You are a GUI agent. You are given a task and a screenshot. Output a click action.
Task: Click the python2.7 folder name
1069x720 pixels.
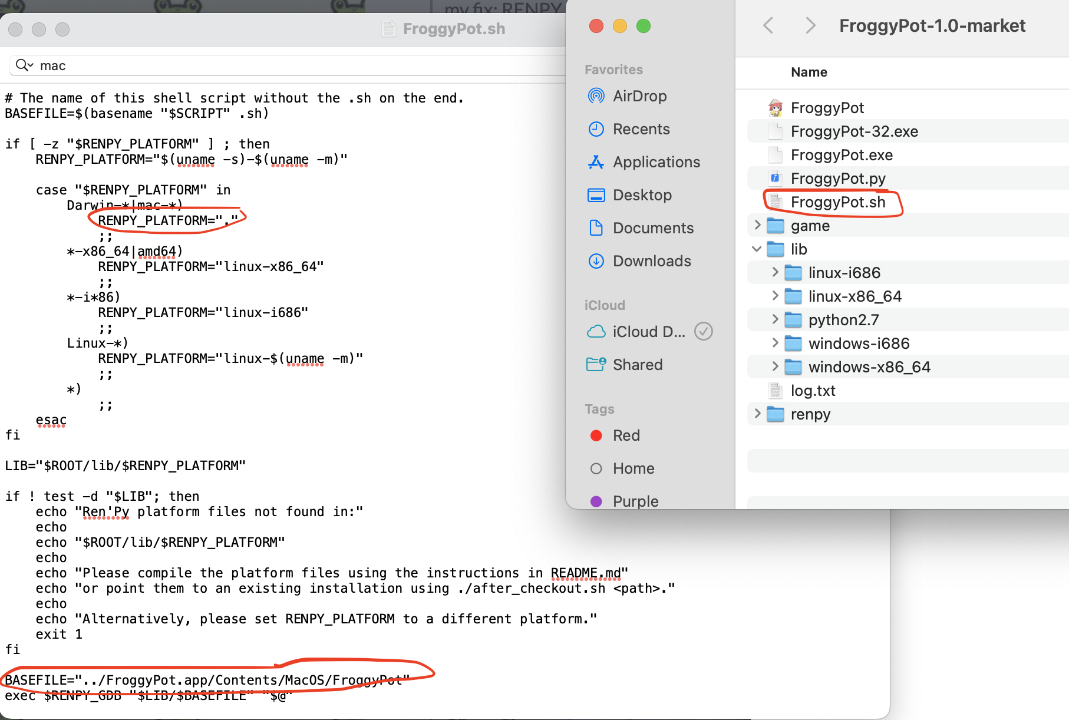[843, 320]
